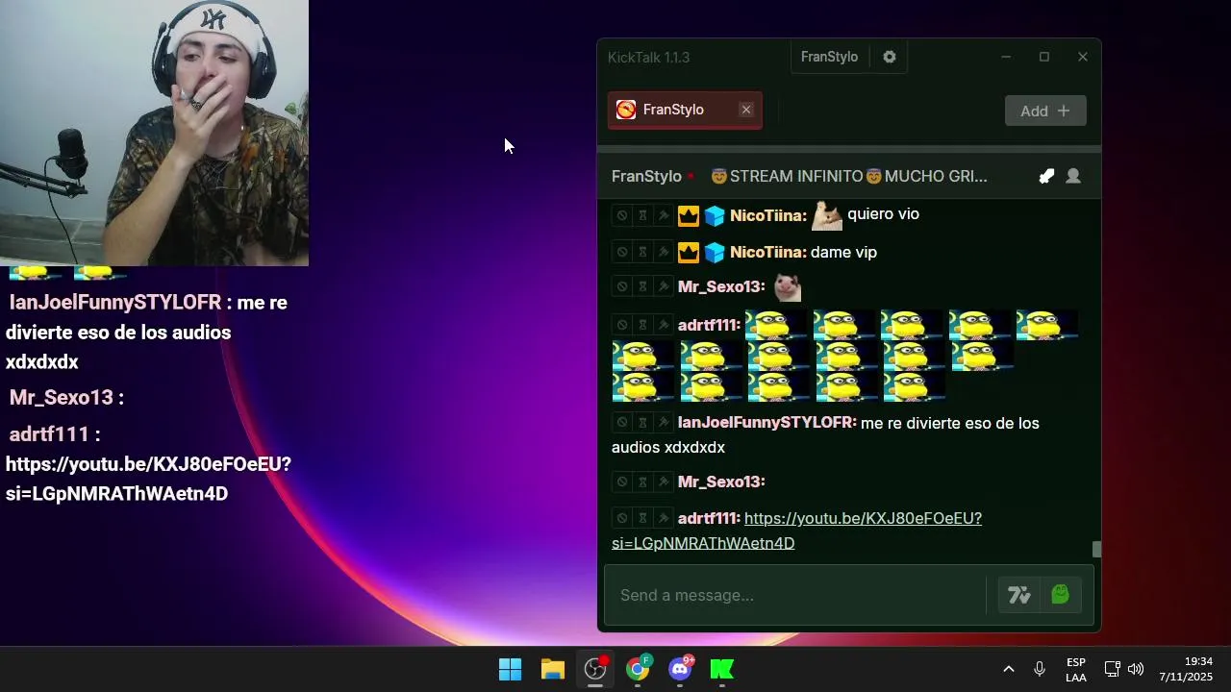Click crown badge on NicoTiina 'quiero vio' message
The image size is (1231, 692).
688,215
